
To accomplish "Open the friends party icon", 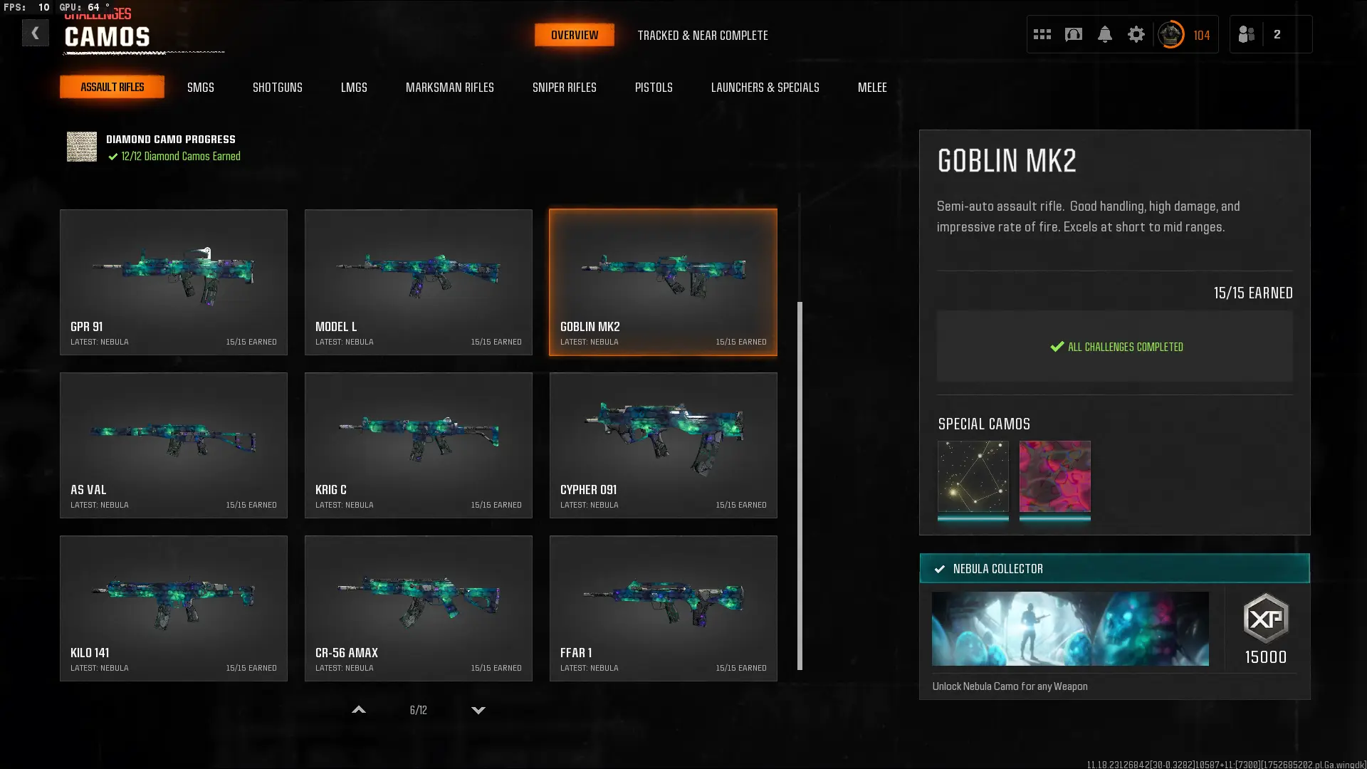I will 1246,34.
